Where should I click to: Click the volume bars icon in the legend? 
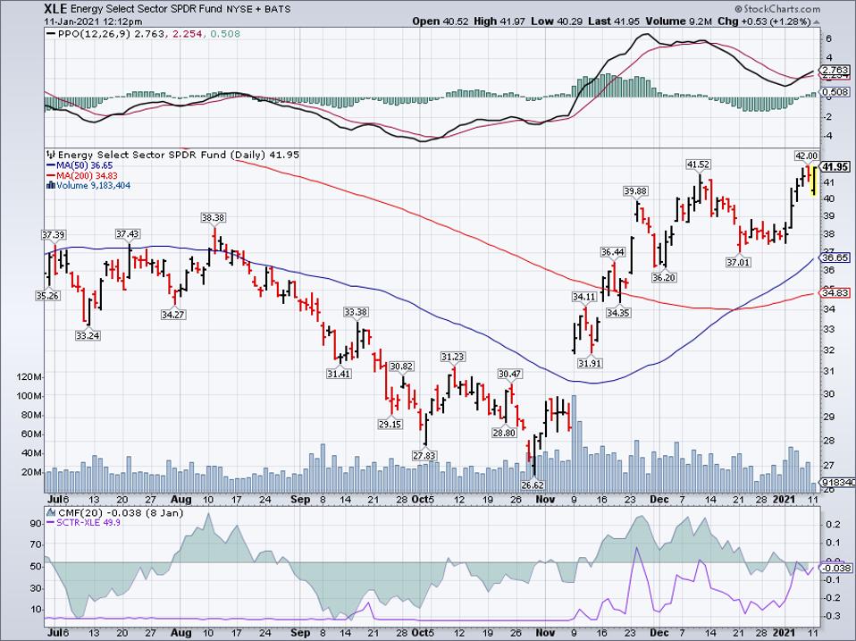click(x=51, y=185)
